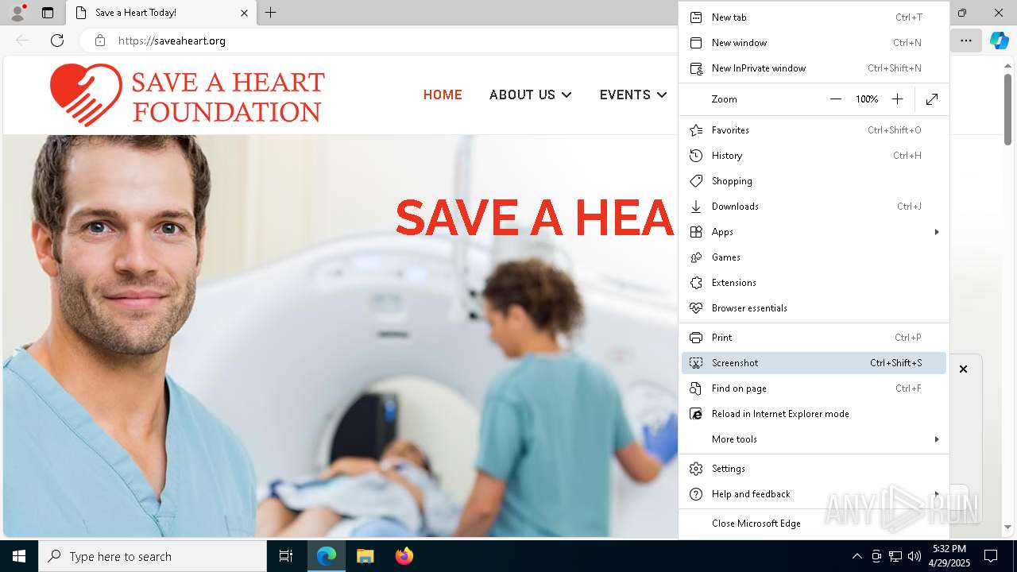Select Print from menu

tap(814, 338)
